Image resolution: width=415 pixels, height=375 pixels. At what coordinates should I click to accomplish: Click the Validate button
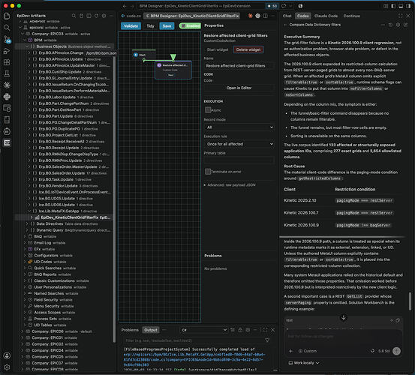coord(131,26)
